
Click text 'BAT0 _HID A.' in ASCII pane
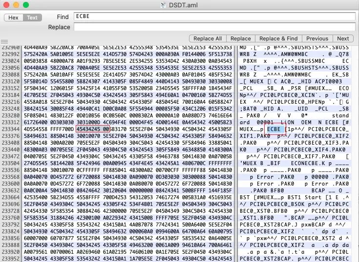(263, 109)
